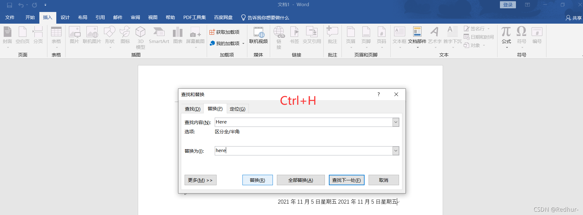Insert a 3D model (3D 模型)
This screenshot has width=583, height=215.
click(x=141, y=38)
